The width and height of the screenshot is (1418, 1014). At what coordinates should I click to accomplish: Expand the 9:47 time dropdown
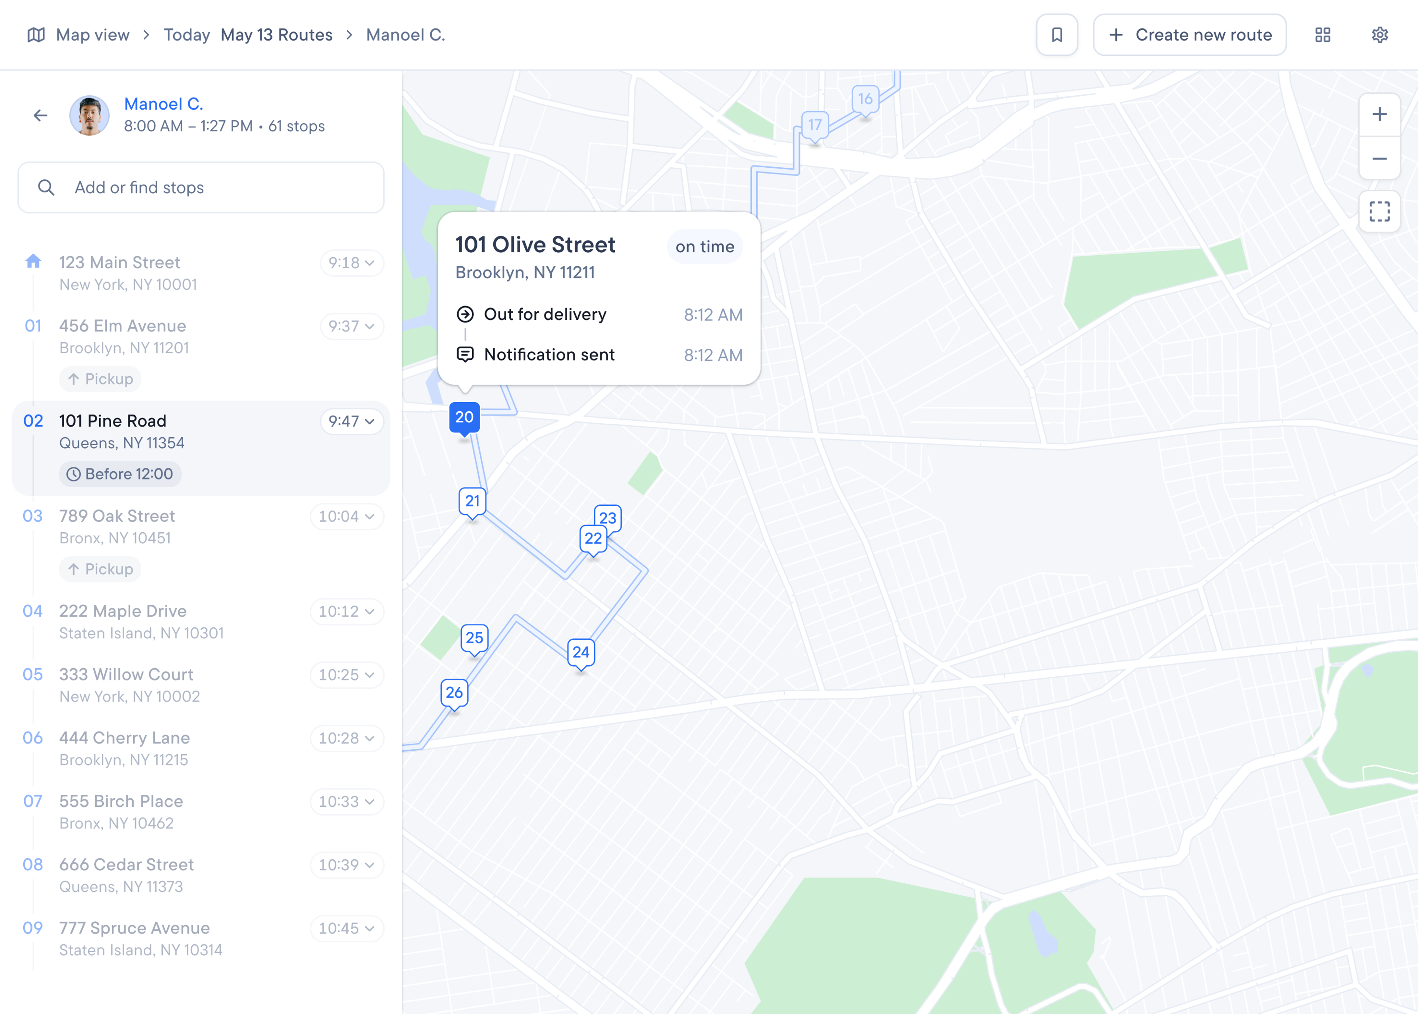(x=352, y=421)
